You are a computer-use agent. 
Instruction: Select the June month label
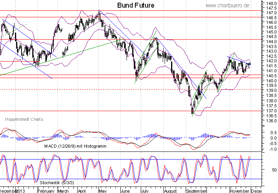coord(125,191)
